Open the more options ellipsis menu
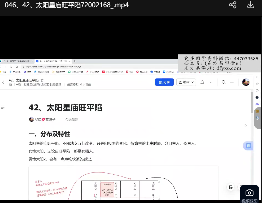This screenshot has width=262, height=203. click(x=211, y=82)
